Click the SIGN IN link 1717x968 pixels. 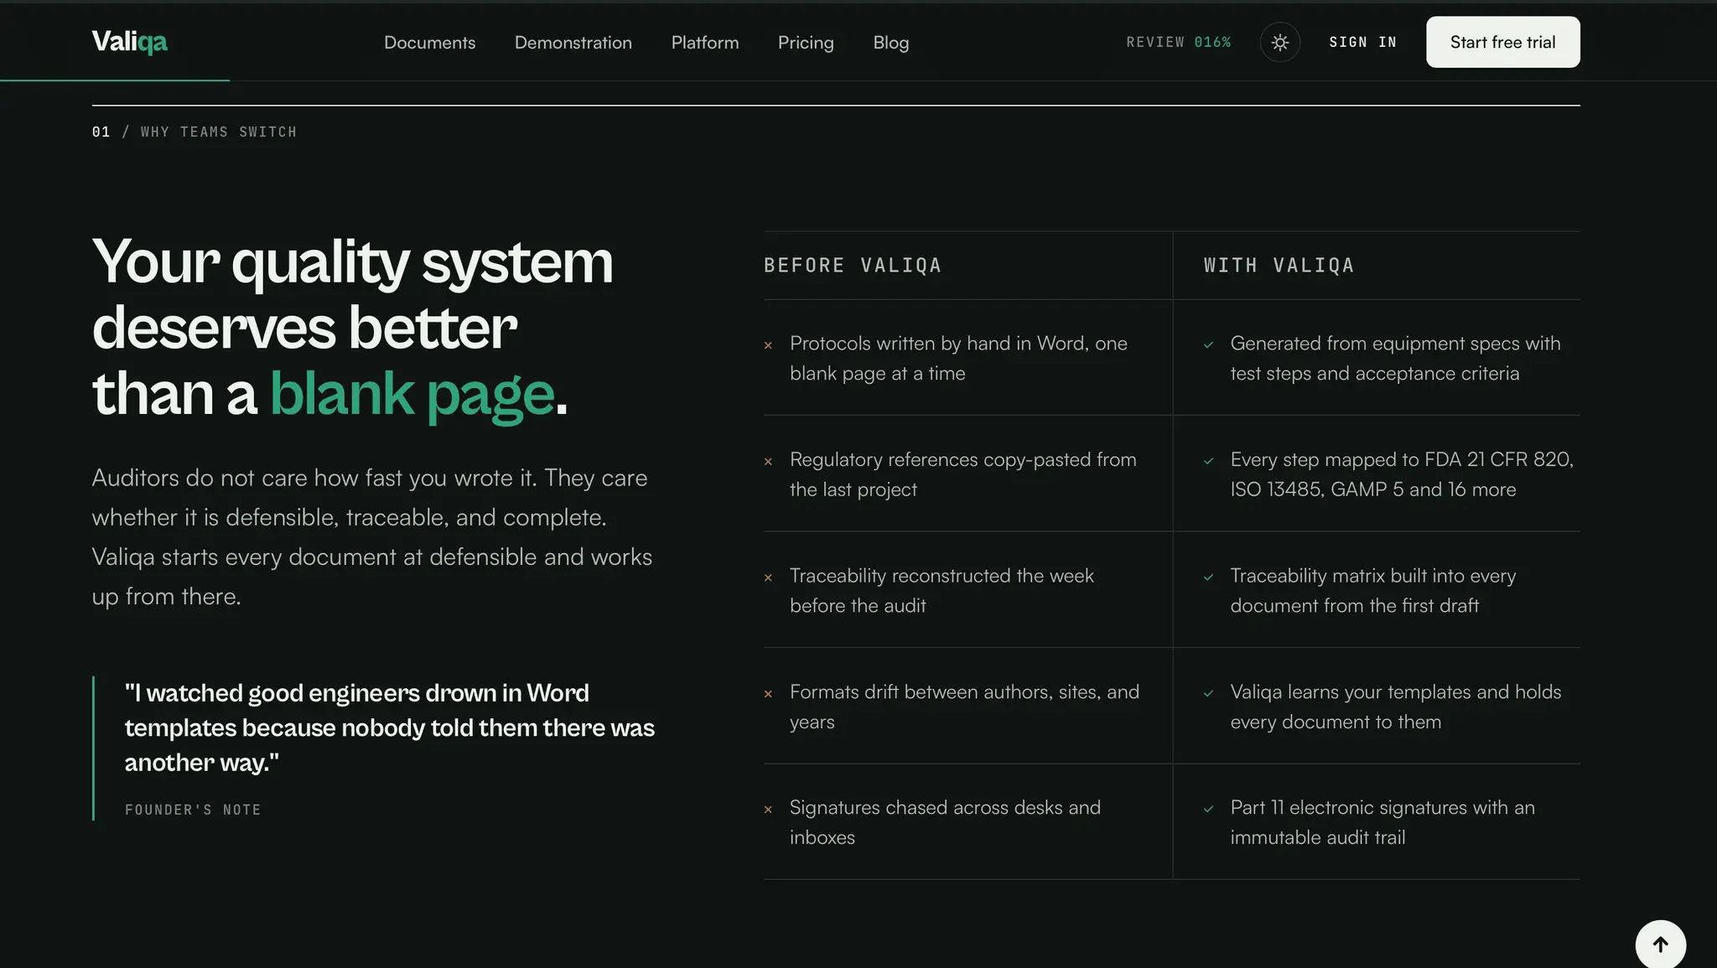(1363, 42)
